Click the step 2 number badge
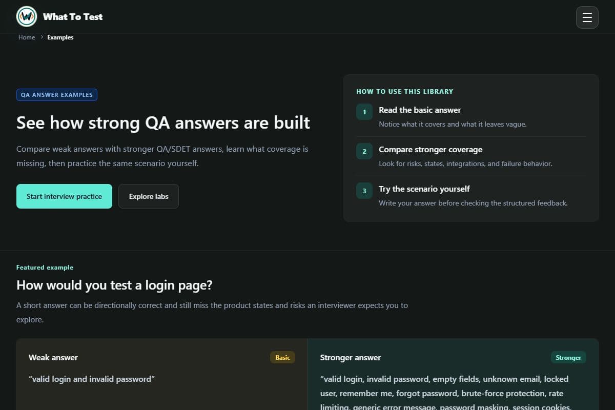Screen dimensions: 615x410 pos(364,151)
